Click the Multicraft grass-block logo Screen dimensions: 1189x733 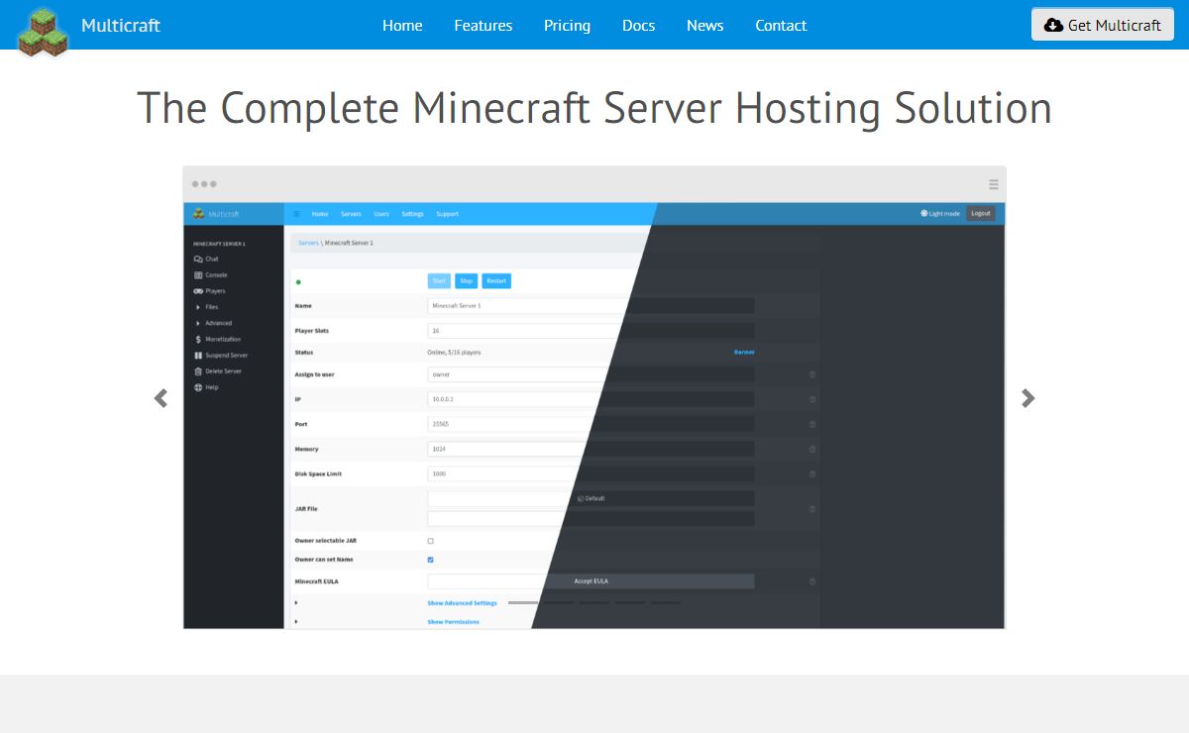pyautogui.click(x=43, y=31)
